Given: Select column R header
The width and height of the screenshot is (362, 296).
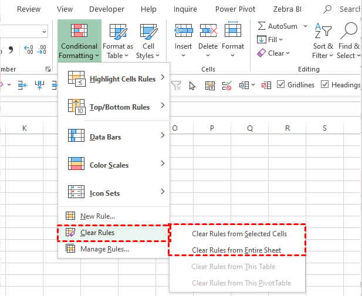Looking at the screenshot, I should tap(287, 128).
